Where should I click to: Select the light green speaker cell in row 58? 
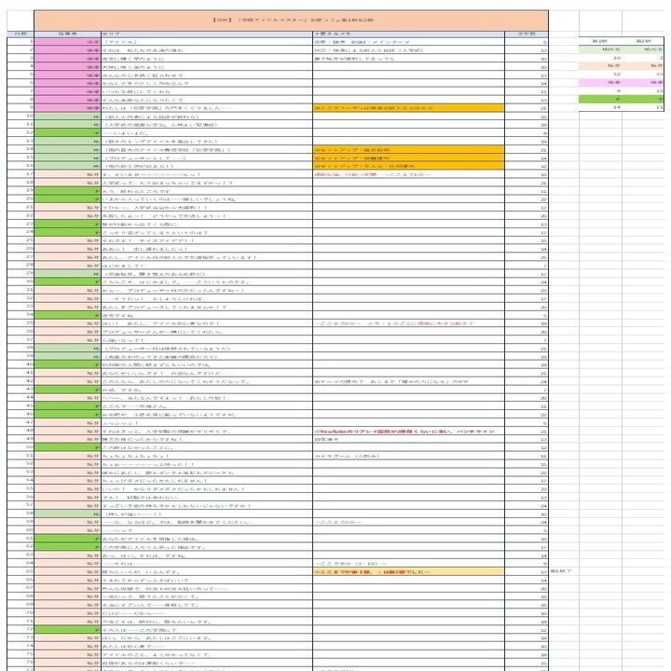(x=68, y=514)
